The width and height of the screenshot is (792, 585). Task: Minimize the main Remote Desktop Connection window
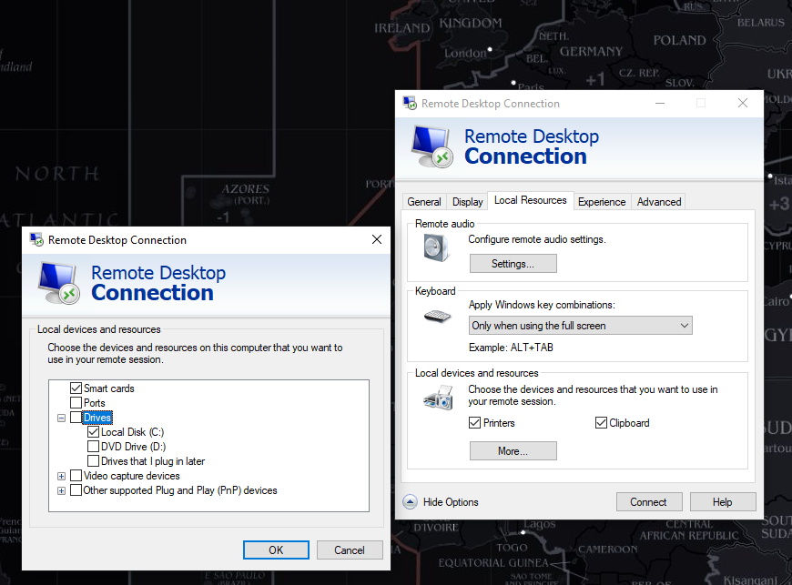click(660, 103)
